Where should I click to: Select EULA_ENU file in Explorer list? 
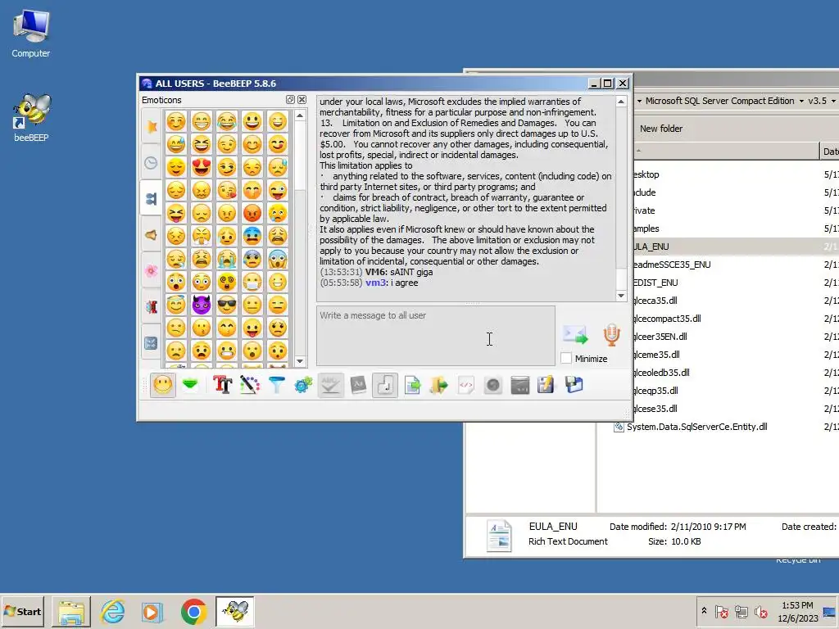click(x=651, y=247)
